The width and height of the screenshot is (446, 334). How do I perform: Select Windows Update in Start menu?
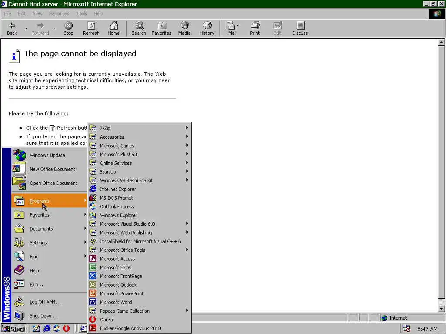49,155
